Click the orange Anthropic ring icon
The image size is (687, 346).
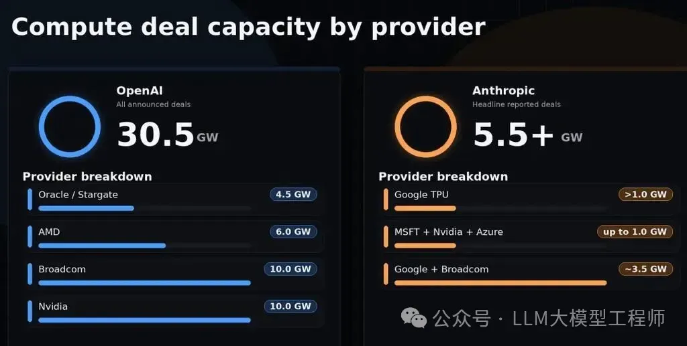[x=425, y=126]
